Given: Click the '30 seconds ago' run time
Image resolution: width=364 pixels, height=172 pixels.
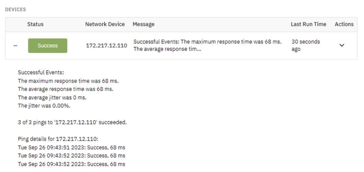Looking at the screenshot, I should 306,45.
